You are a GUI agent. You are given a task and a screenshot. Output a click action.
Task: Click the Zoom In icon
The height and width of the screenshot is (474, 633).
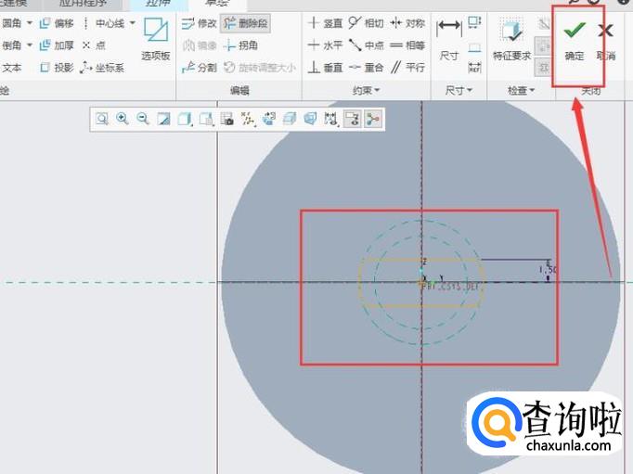click(x=123, y=119)
